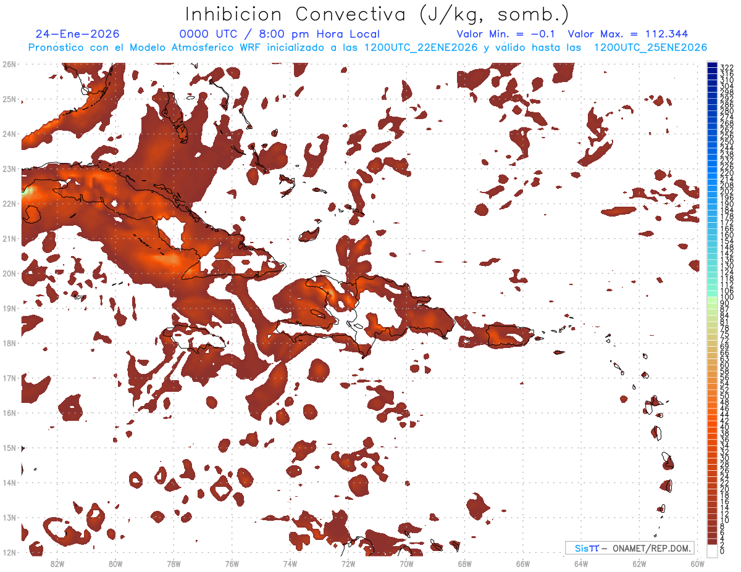This screenshot has width=741, height=572.
Task: Click the dark blue 322 color bar cell
Action: coord(713,65)
